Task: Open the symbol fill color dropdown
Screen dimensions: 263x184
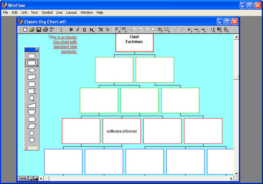Action: tap(160, 30)
